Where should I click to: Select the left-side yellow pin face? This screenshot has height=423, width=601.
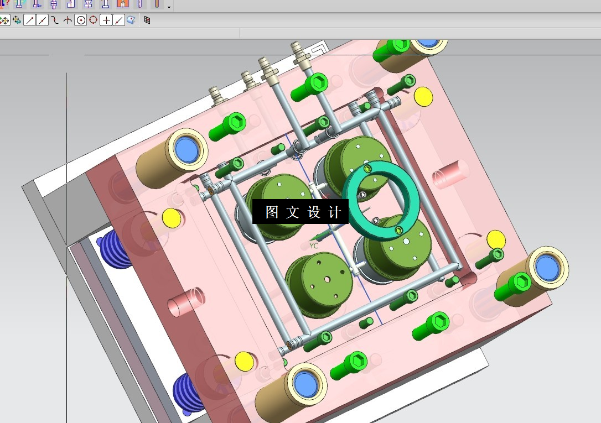[x=172, y=218]
